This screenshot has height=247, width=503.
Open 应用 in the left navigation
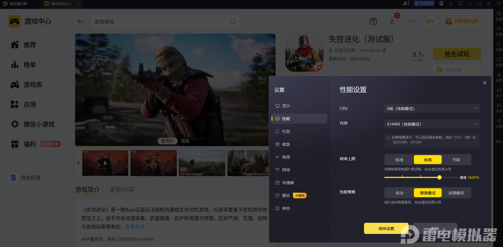24,104
